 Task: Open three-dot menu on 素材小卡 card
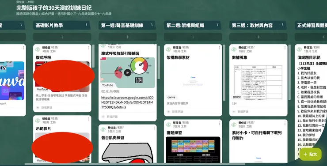coord(285,123)
